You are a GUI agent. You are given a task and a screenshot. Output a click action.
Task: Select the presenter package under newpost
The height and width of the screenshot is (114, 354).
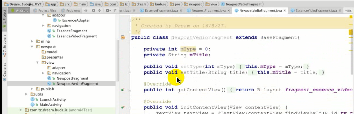52,57
